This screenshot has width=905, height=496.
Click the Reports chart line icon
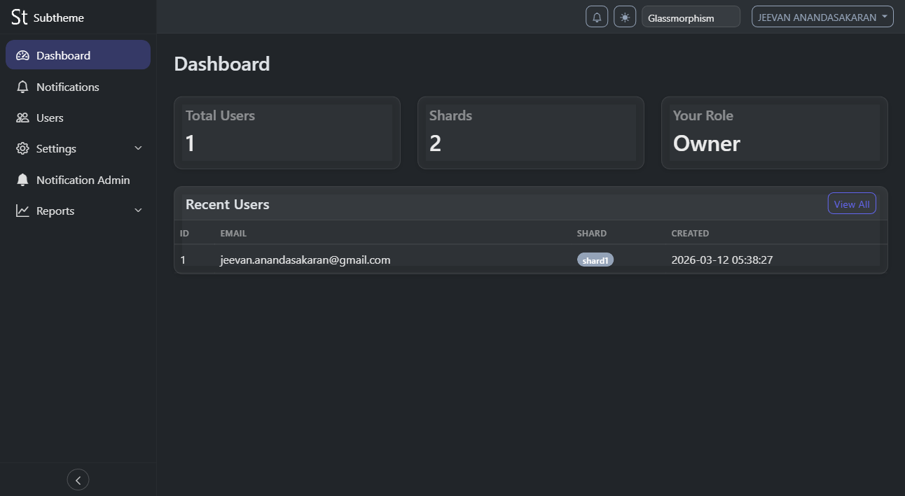22,211
